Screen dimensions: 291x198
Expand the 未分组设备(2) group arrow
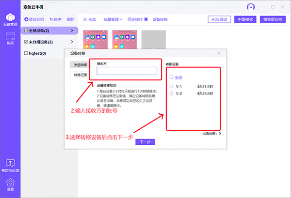72,42
